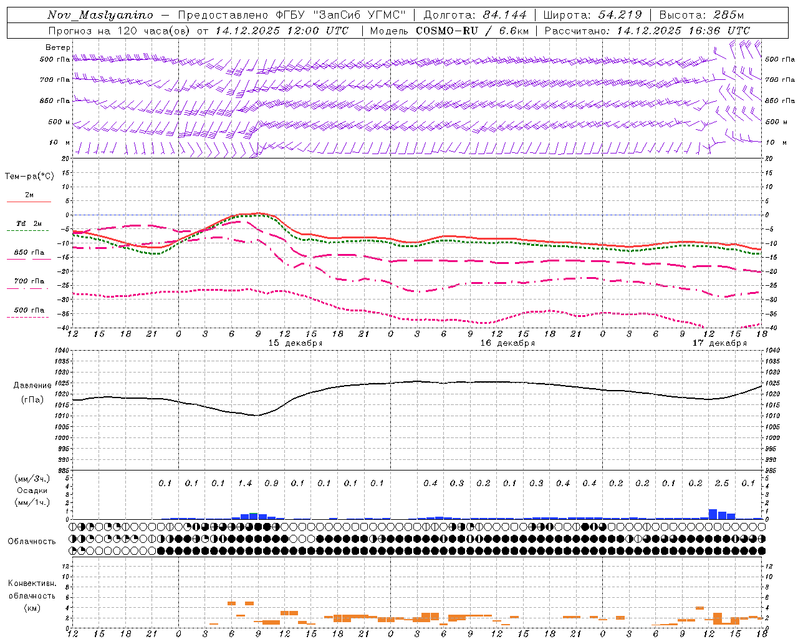This screenshot has height=639, width=798.
Task: Click the "Осадки" precipitation label
Action: point(32,490)
